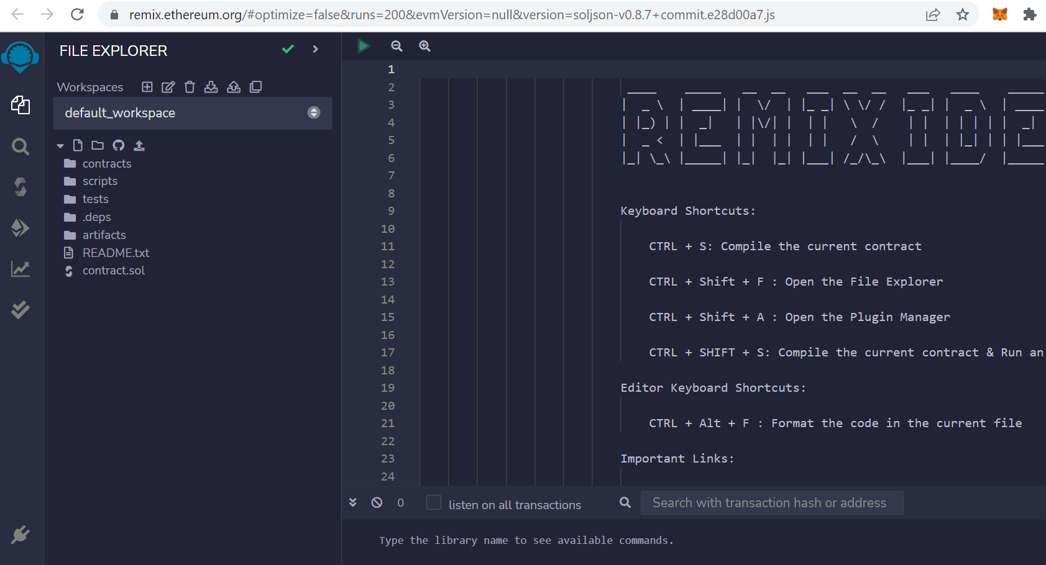
Task: Open Plugin manager plug icon
Action: 21,535
